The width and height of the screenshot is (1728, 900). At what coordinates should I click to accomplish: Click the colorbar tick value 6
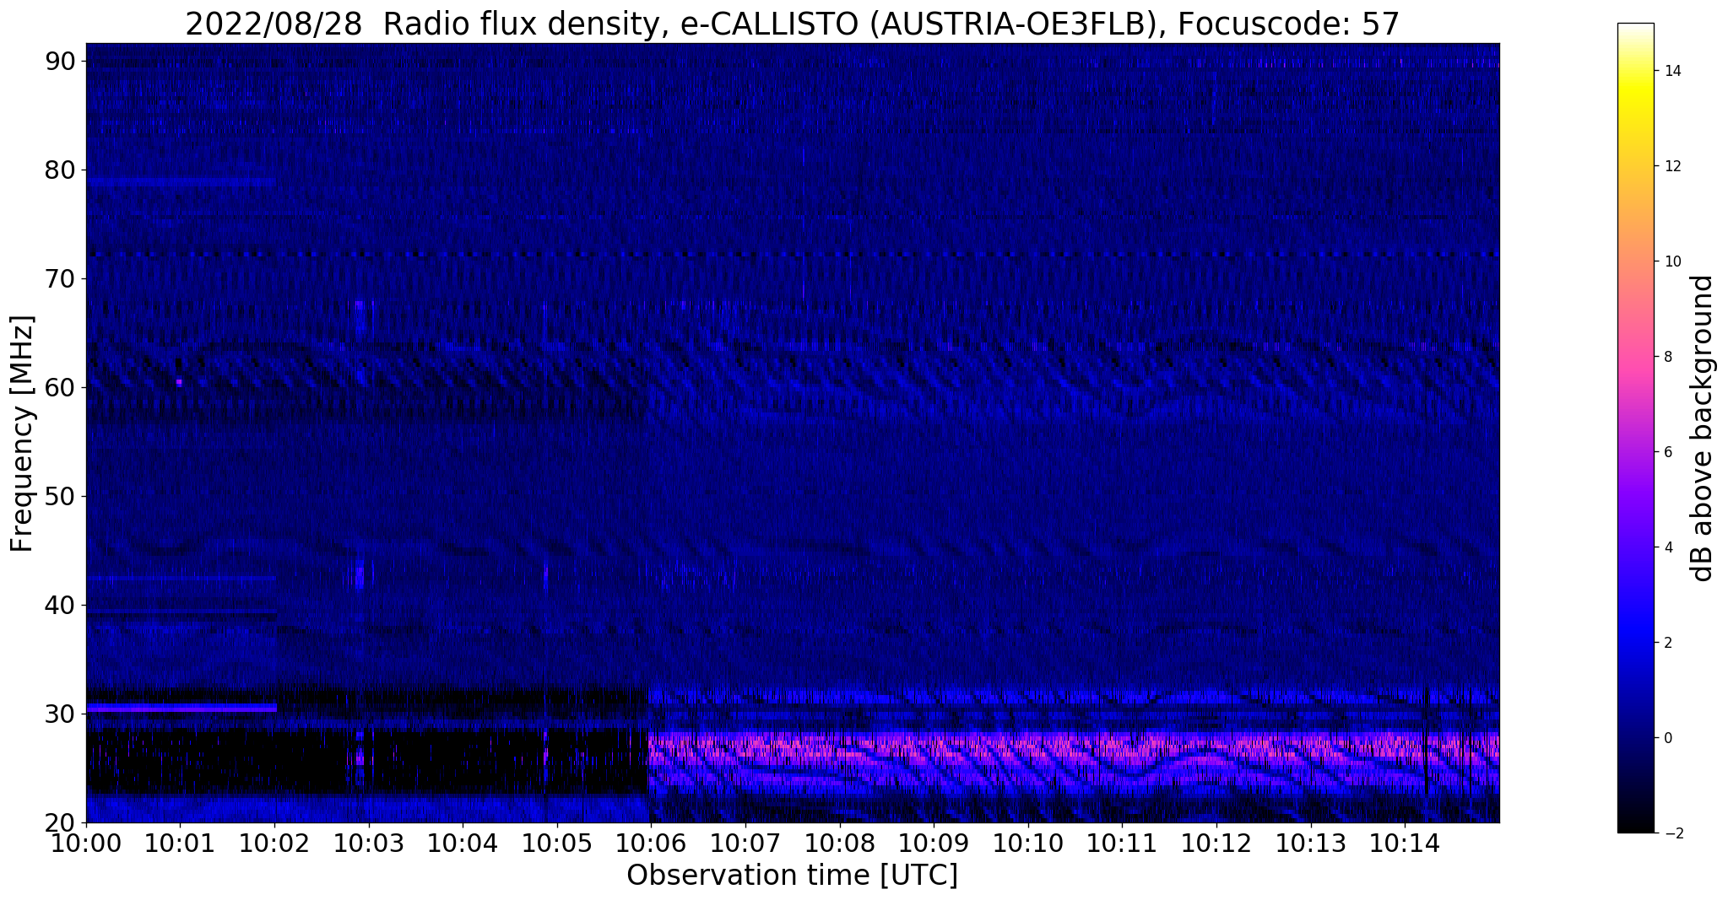pos(1668,452)
